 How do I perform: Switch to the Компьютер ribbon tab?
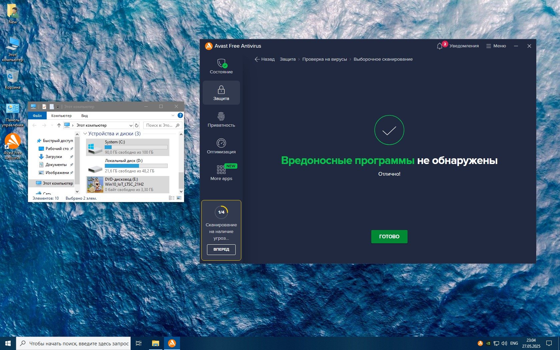[61, 116]
